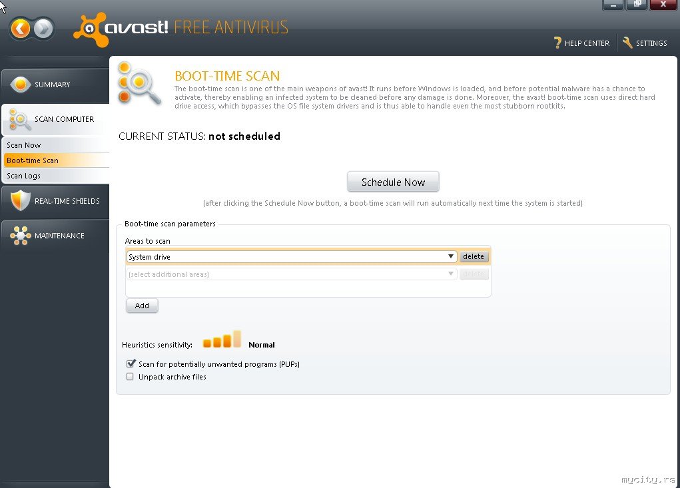Click the 'not scheduled' status text
680x488 pixels.
coord(244,136)
